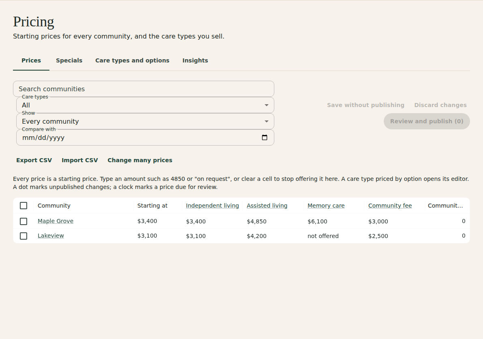Viewport: 483px width, 339px height.
Task: Open the Show dropdown set to Every community
Action: 145,121
